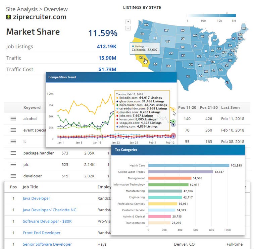Sort by the Pos column in jobs table
Screen dimensions: 254x249
tap(13, 187)
